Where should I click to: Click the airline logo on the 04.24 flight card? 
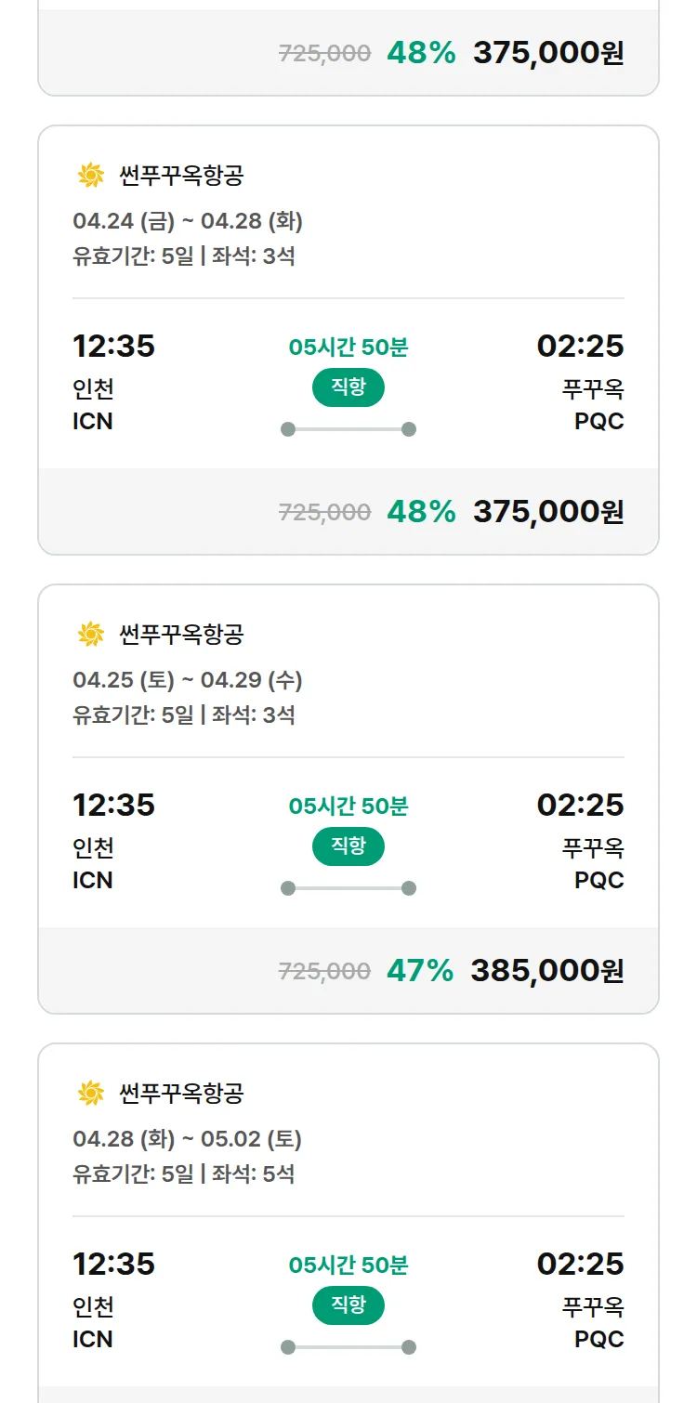tap(90, 175)
